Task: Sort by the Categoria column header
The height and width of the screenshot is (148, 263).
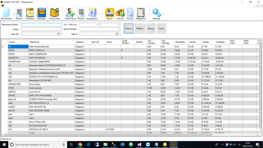Action: pyautogui.click(x=82, y=42)
